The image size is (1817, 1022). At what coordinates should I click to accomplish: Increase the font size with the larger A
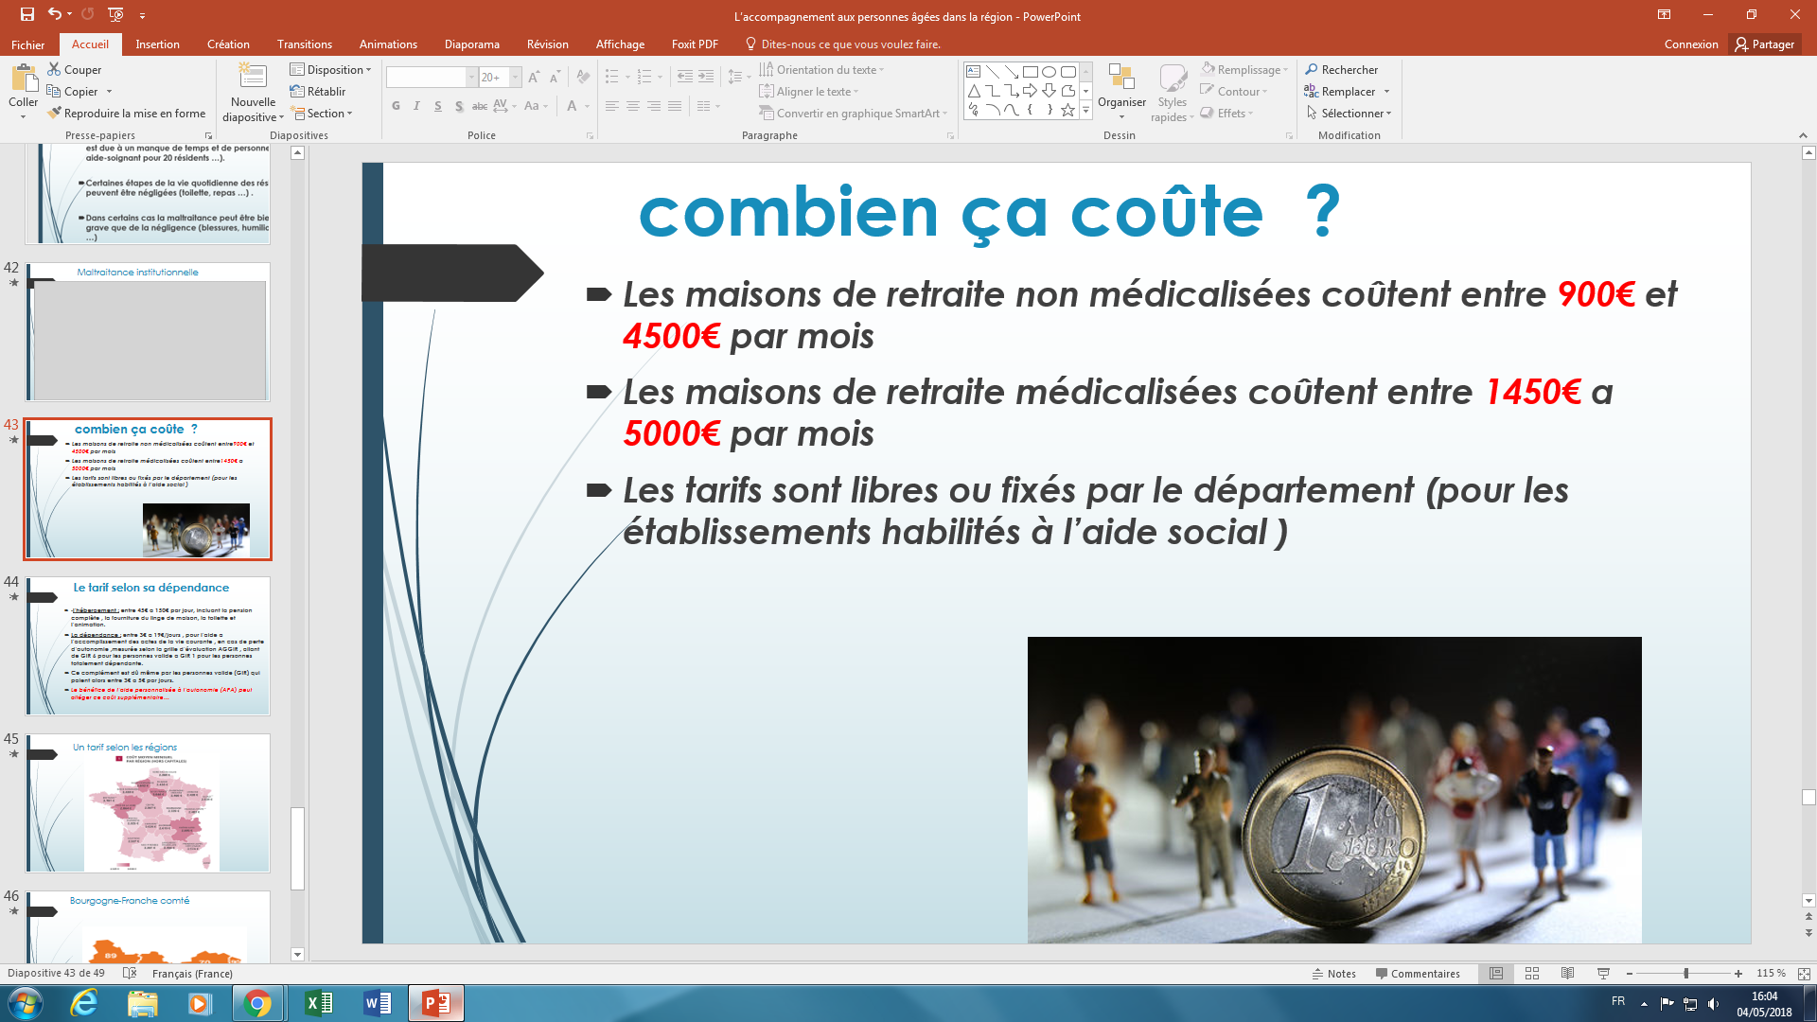[534, 78]
